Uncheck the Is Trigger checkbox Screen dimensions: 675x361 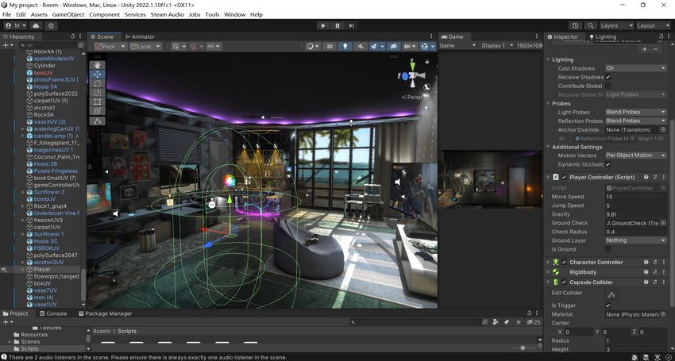click(607, 305)
